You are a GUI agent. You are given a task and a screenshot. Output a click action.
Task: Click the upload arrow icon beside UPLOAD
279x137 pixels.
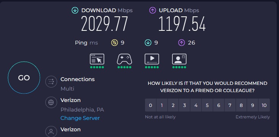(x=153, y=11)
